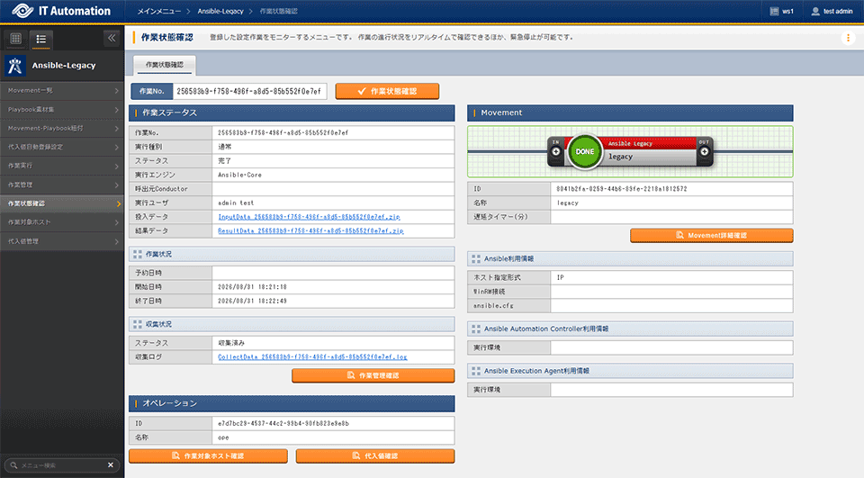Click 代入値確認 button
864x478 pixels.
click(x=375, y=456)
